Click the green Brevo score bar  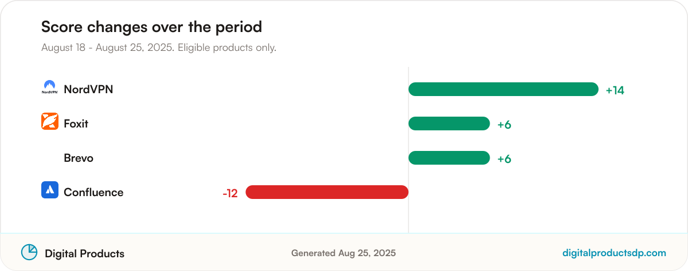pyautogui.click(x=449, y=158)
